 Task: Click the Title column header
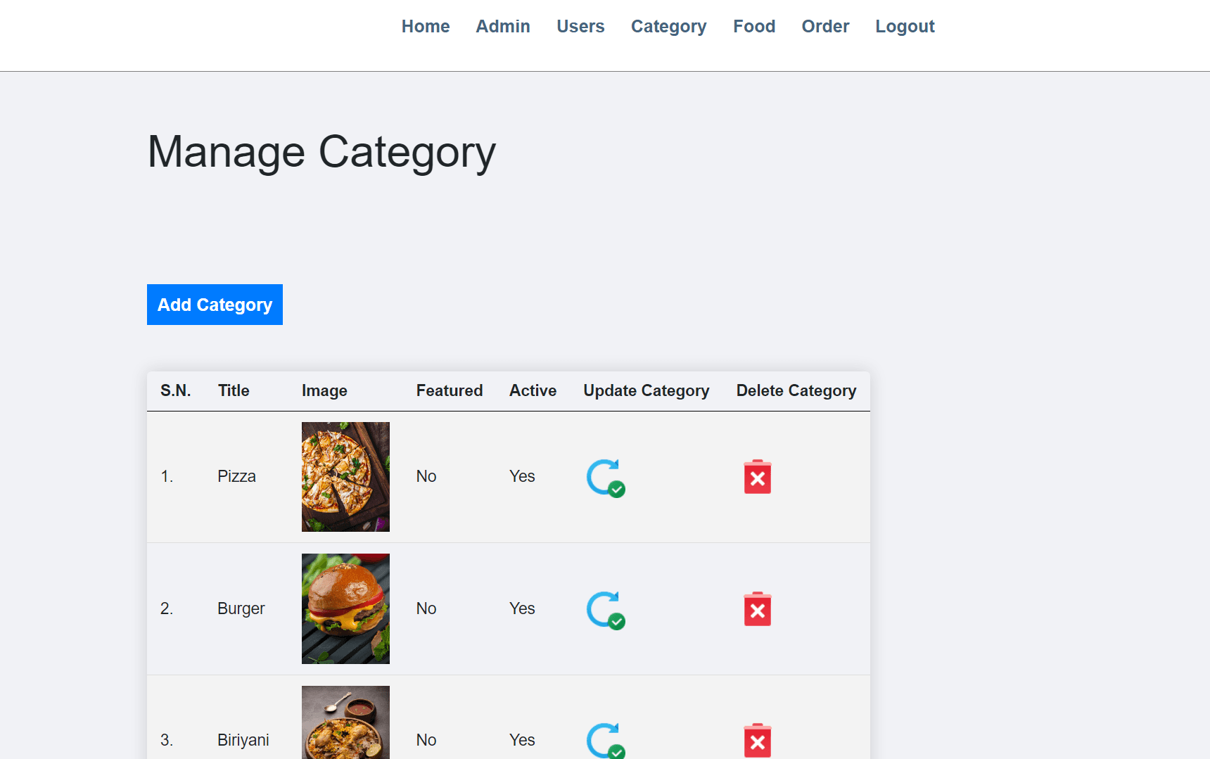234,391
